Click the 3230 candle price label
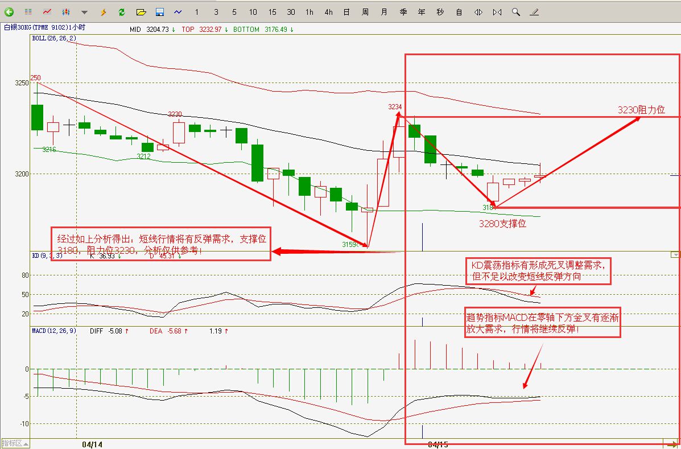Screen dimensions: 681x449 [x=175, y=114]
